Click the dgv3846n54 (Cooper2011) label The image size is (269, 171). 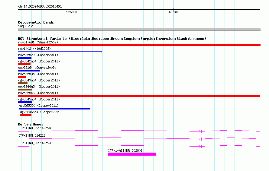(x=41, y=112)
